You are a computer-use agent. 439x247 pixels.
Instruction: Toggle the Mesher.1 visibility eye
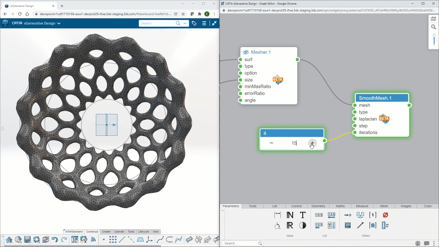246,52
